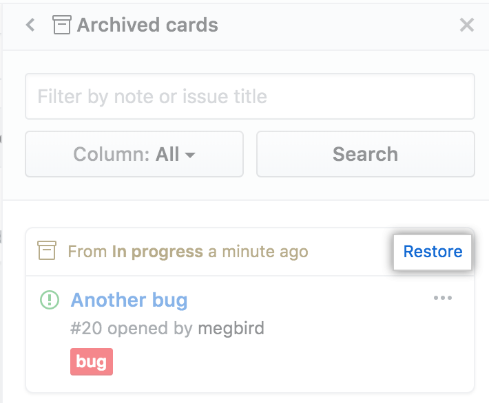Click the 'opened by' text on the card
The height and width of the screenshot is (403, 489).
point(147,328)
